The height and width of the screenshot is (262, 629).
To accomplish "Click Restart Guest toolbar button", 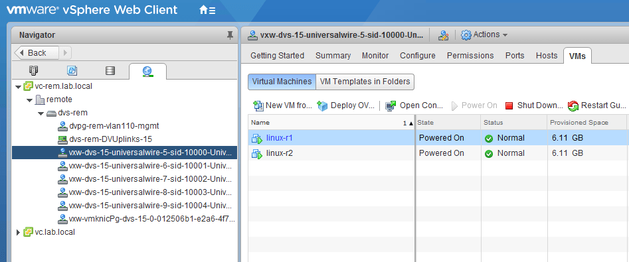I will (597, 105).
